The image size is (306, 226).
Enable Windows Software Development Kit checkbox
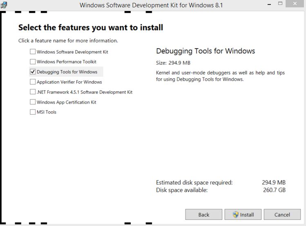(x=33, y=52)
